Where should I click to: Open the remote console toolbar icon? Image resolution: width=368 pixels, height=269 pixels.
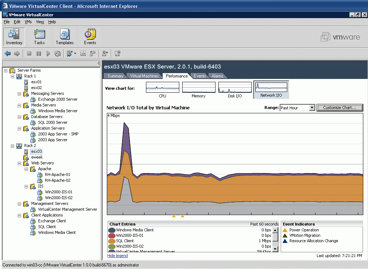click(117, 54)
